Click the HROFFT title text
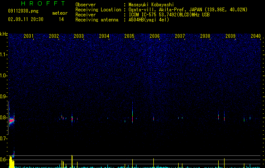 coord(43,3)
